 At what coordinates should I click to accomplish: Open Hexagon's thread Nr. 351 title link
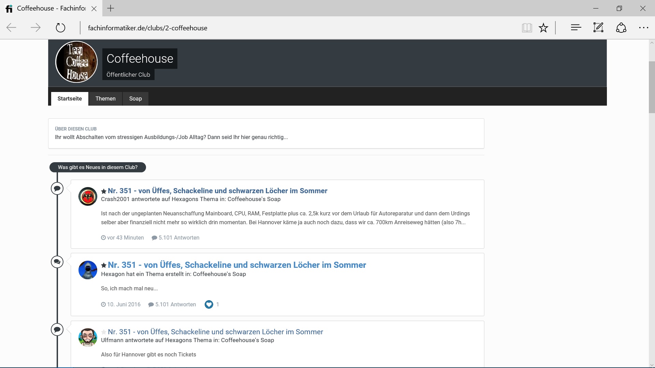click(237, 265)
